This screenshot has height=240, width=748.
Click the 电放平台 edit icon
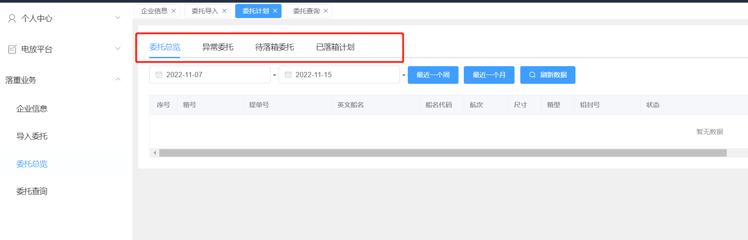click(12, 49)
